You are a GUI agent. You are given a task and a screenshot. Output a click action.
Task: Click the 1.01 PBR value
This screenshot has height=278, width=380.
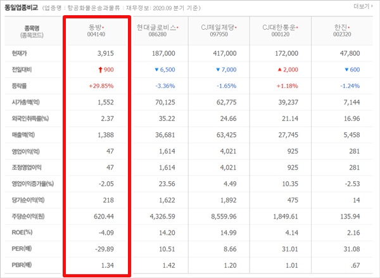[292, 265]
